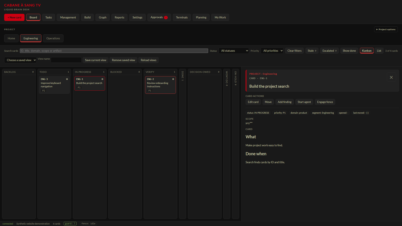Click the domain: product chip

299,113
